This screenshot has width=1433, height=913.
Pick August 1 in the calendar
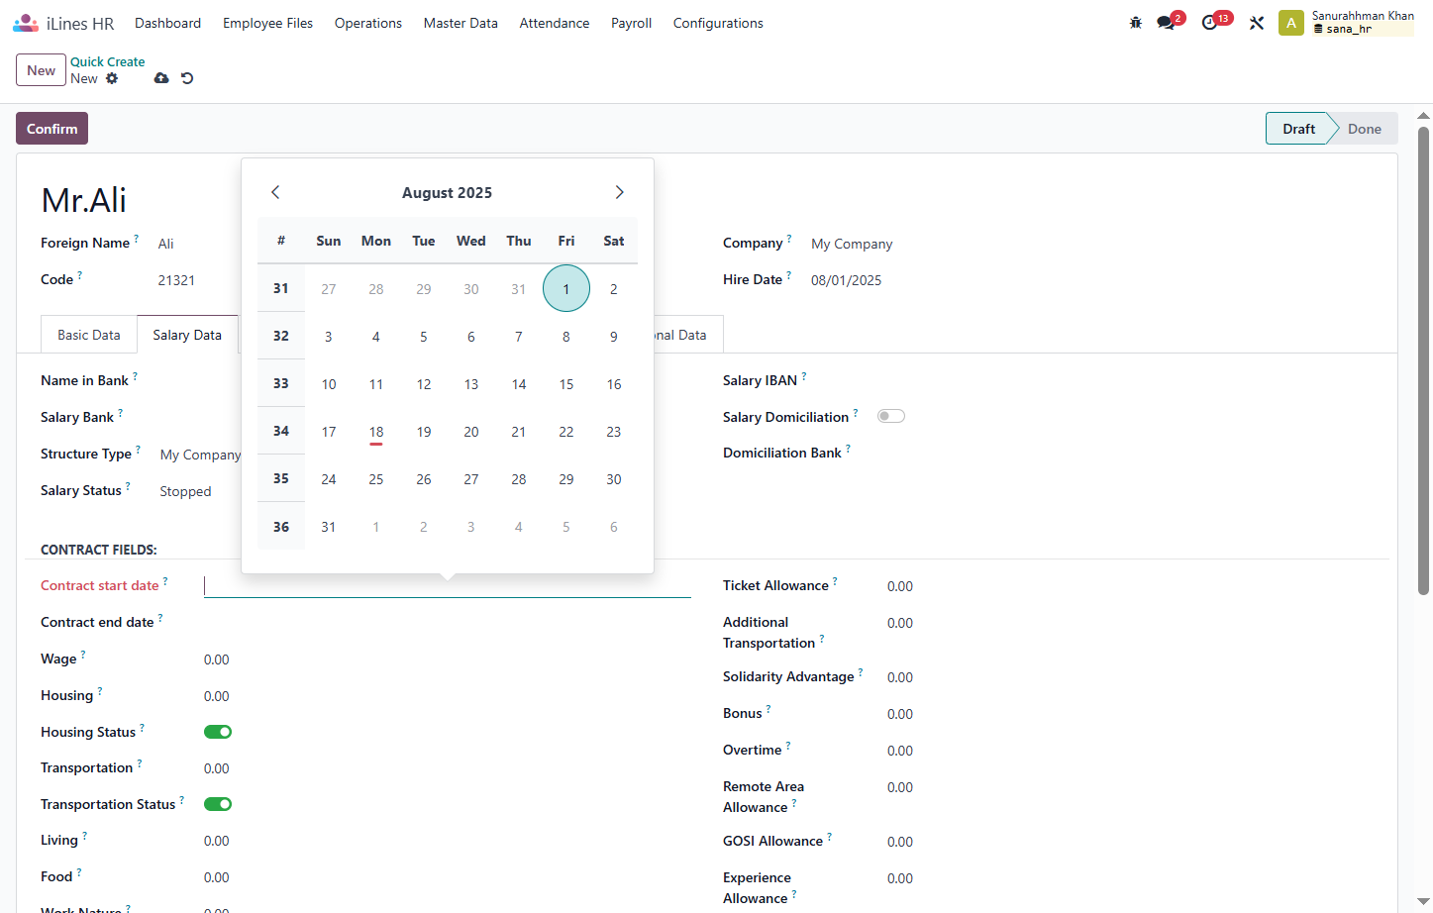566,288
